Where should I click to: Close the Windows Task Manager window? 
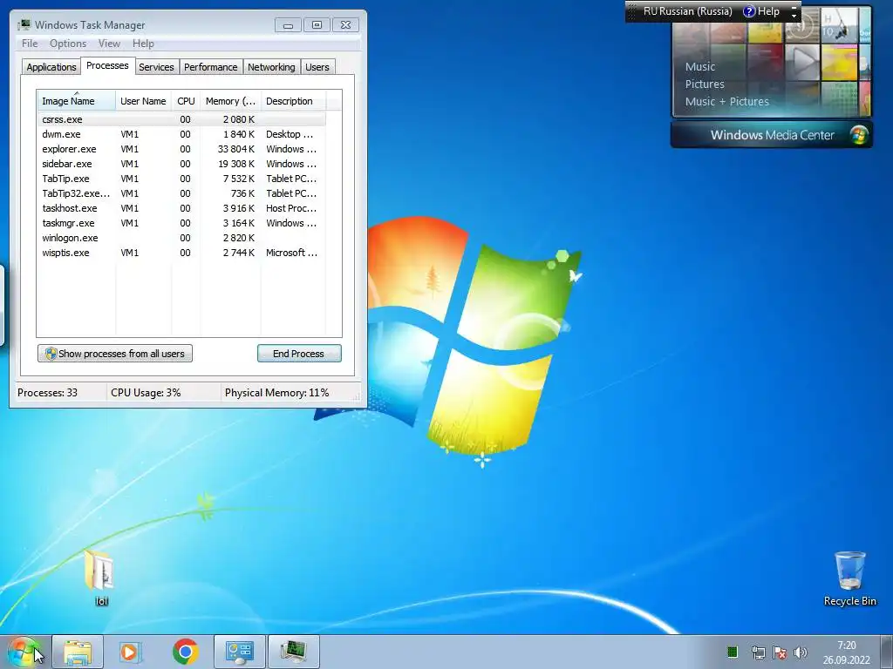pyautogui.click(x=345, y=25)
